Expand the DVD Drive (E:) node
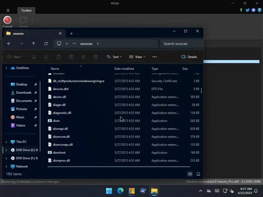Image resolution: width=263 pixels, height=197 pixels. click(6, 150)
